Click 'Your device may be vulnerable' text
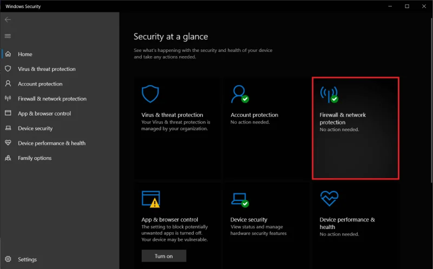The image size is (433, 269). (174, 239)
